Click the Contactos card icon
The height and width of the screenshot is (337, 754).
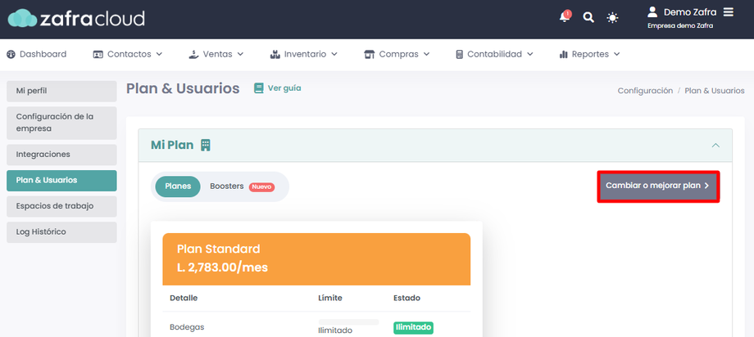point(98,55)
